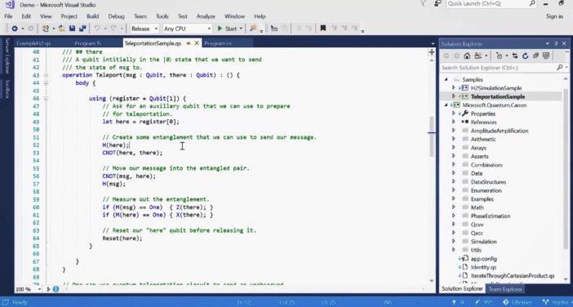
Task: Pin the TeleportationSample.qs tab
Action: point(189,43)
